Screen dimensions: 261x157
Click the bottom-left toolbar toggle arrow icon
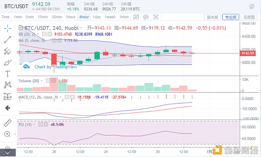pyautogui.click(x=8, y=150)
